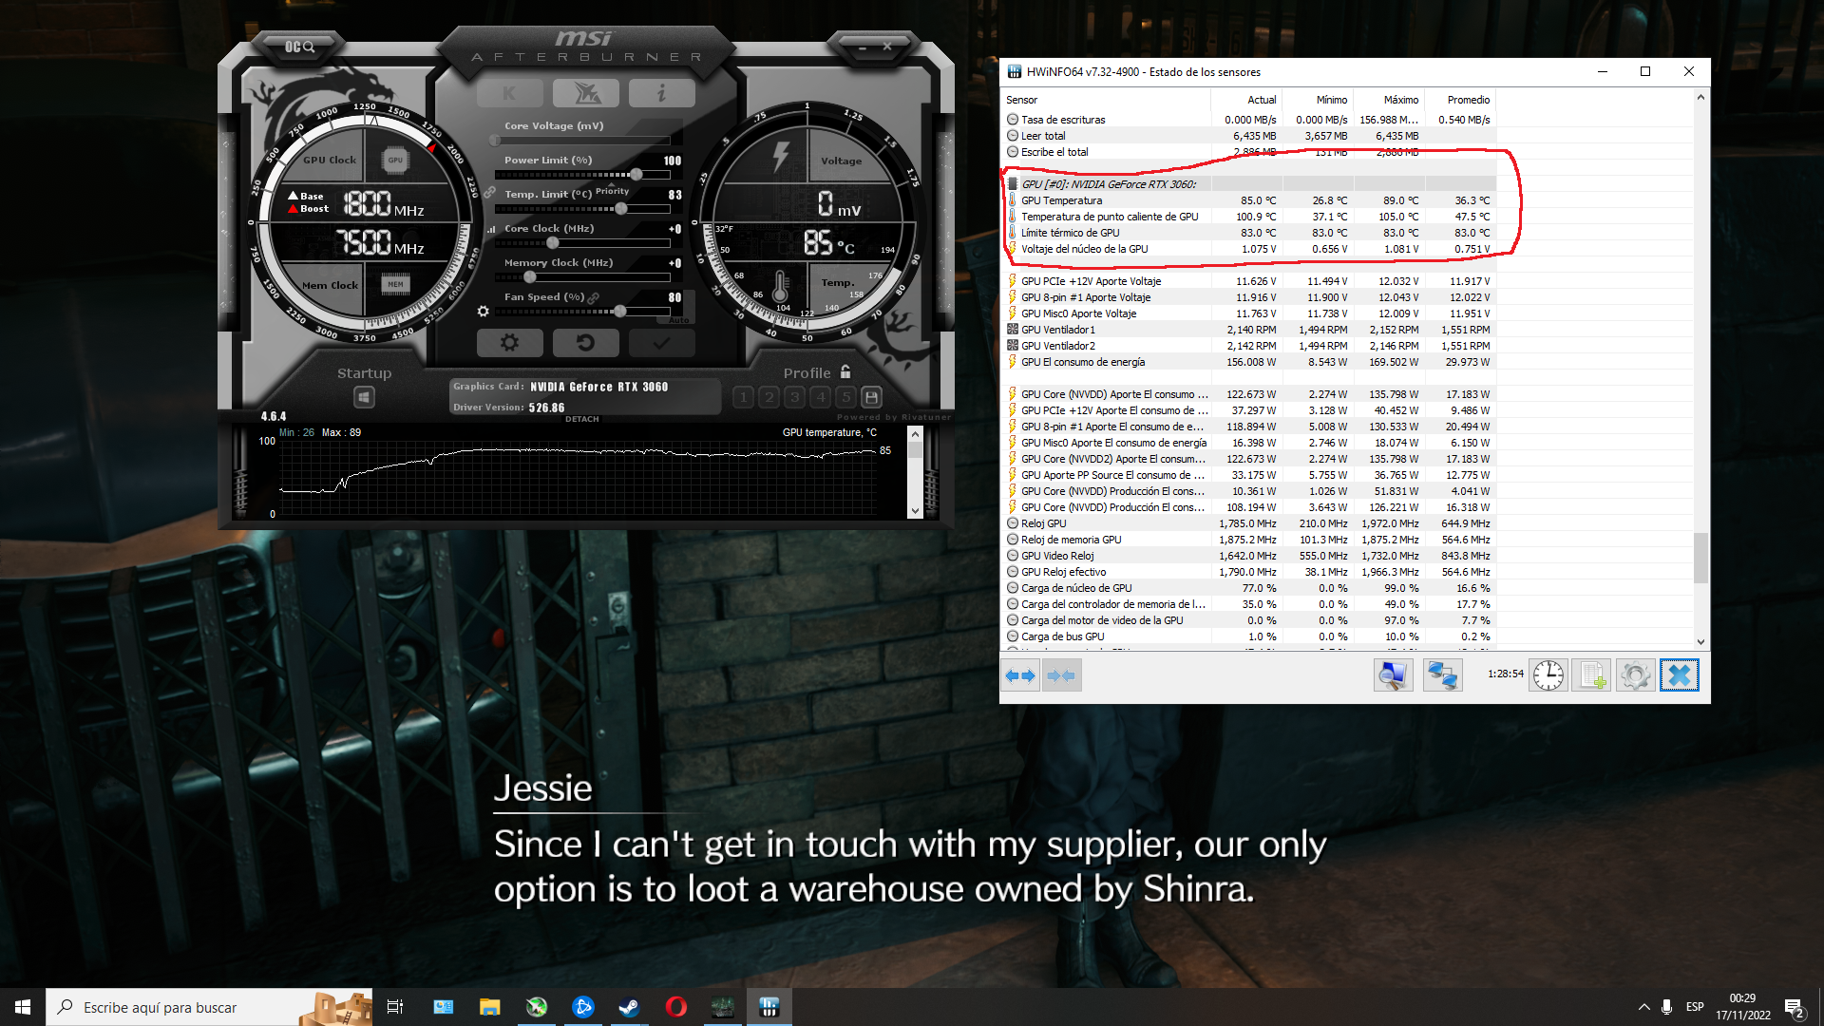
Task: Select profile slot 2
Action: tap(769, 397)
